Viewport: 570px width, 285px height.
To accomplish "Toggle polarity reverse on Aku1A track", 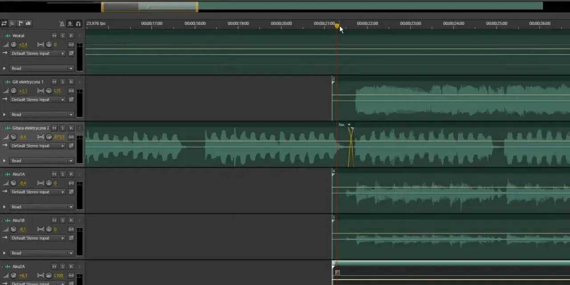I will pos(71,192).
